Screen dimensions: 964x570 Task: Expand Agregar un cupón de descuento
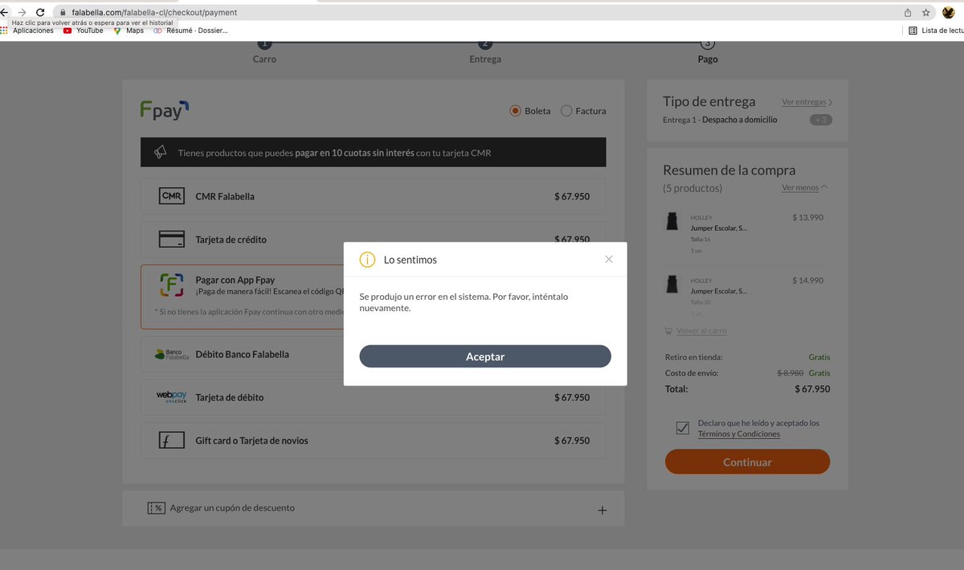click(x=373, y=508)
